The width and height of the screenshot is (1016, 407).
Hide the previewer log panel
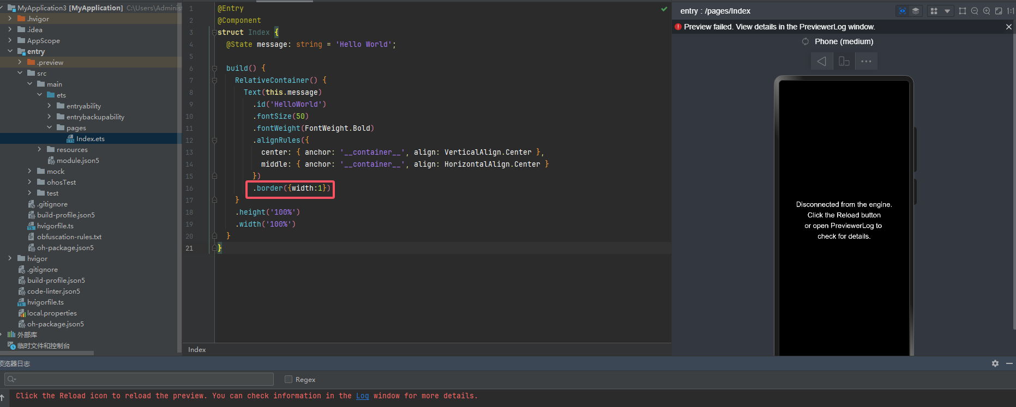1009,363
